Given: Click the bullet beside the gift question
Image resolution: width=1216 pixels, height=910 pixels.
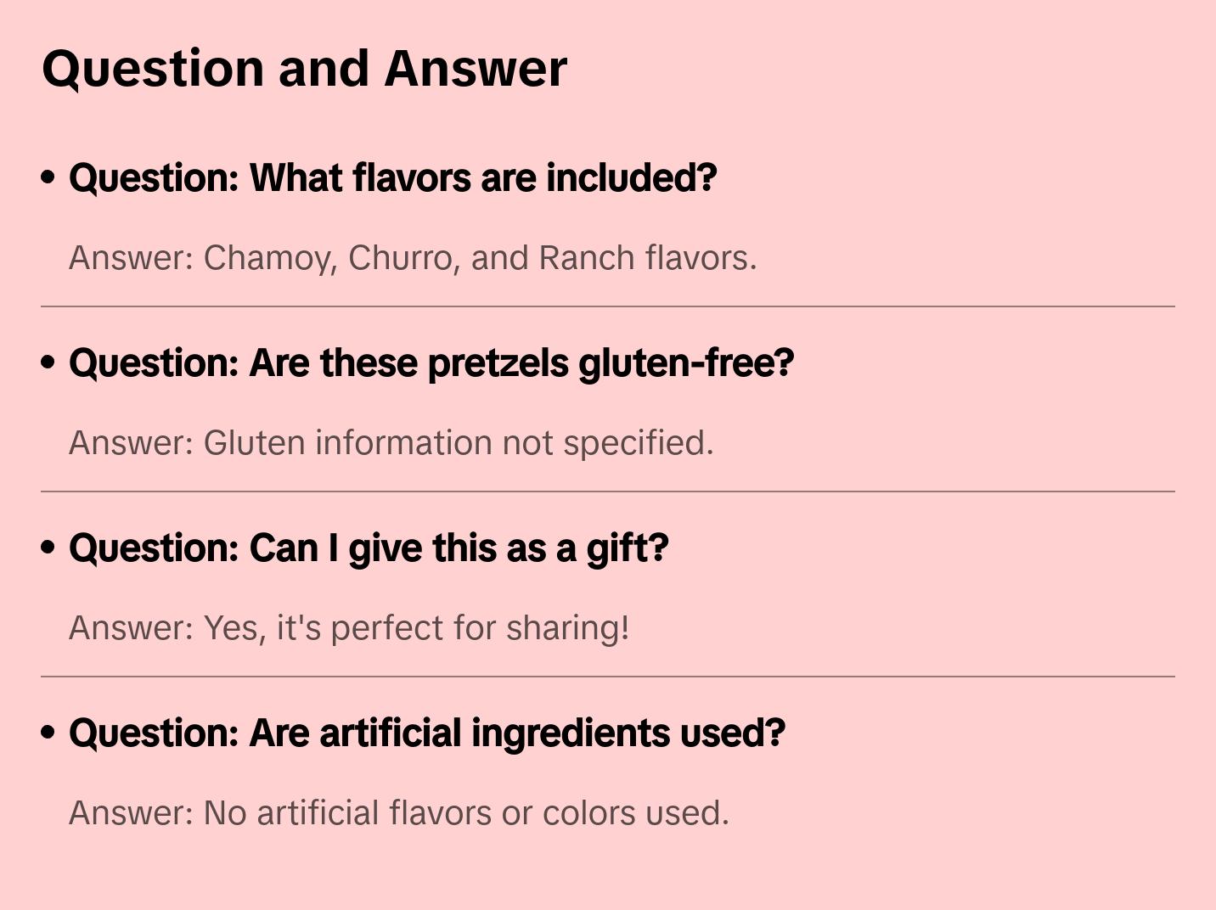Looking at the screenshot, I should pos(48,548).
